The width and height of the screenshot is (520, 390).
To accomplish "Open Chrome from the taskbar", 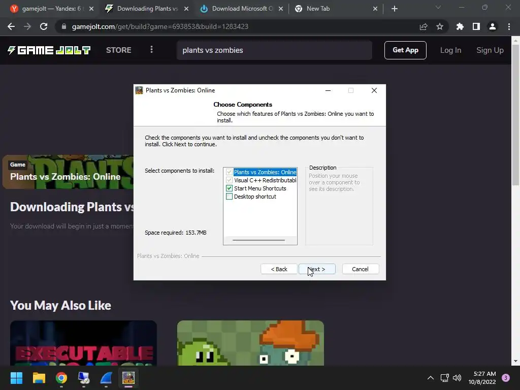I will click(x=61, y=378).
